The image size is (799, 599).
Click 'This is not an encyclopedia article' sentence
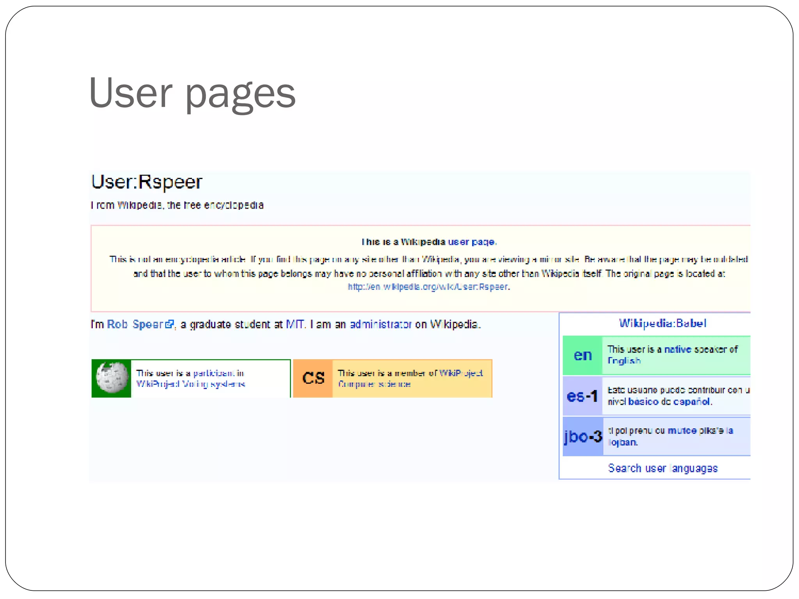177,259
